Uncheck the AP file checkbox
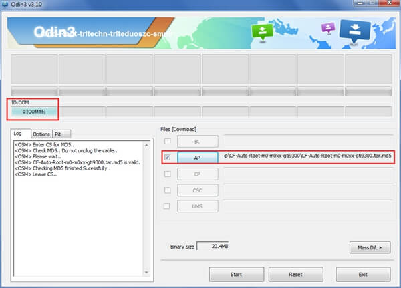The width and height of the screenshot is (401, 288). tap(168, 157)
